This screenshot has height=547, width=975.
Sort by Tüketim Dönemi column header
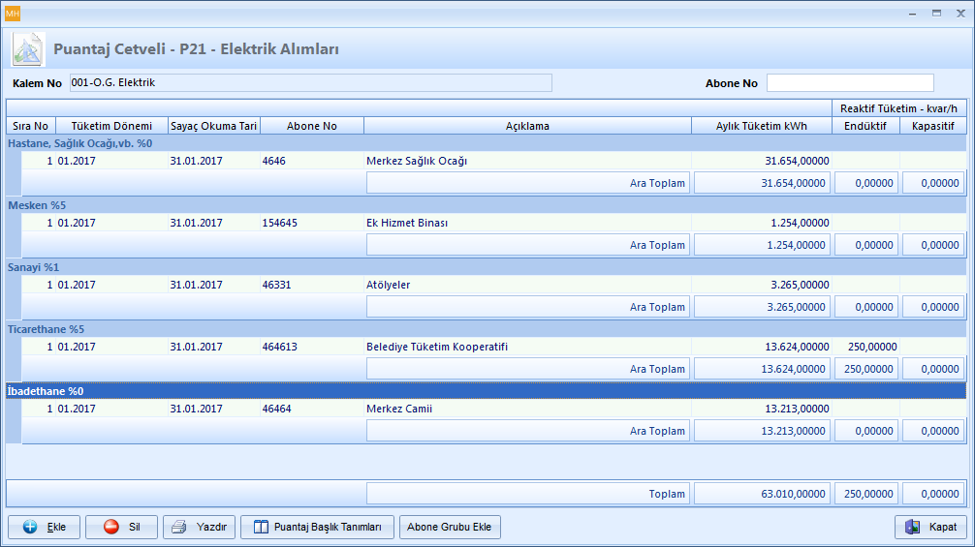111,126
